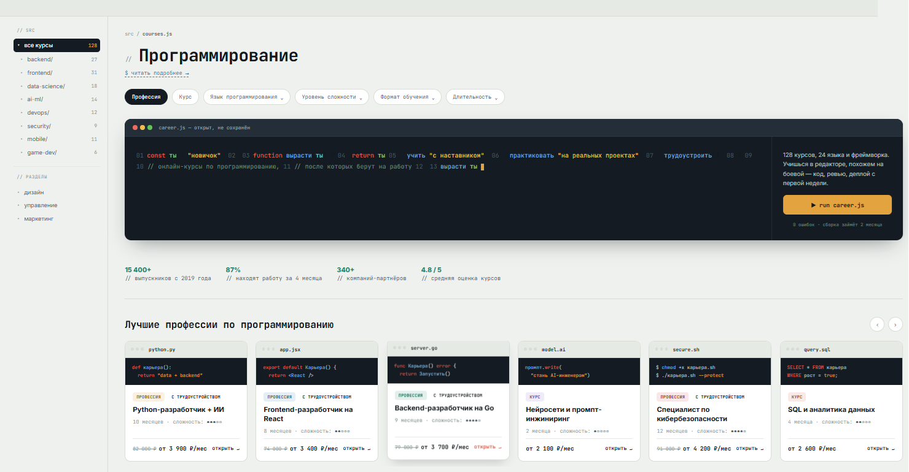Click 'от 3 900 ₽/мес' price text
Viewport: 909px width, 472px height.
[x=184, y=449]
